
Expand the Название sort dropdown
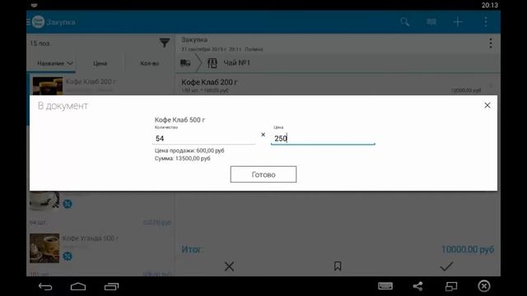pos(55,63)
